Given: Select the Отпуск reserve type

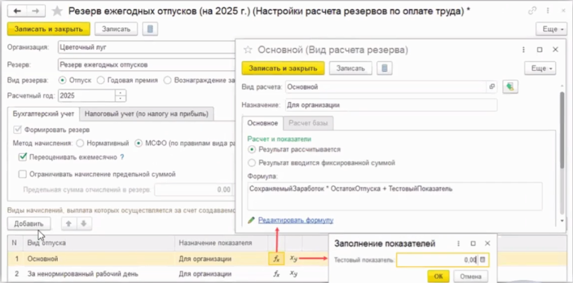Looking at the screenshot, I should (62, 80).
